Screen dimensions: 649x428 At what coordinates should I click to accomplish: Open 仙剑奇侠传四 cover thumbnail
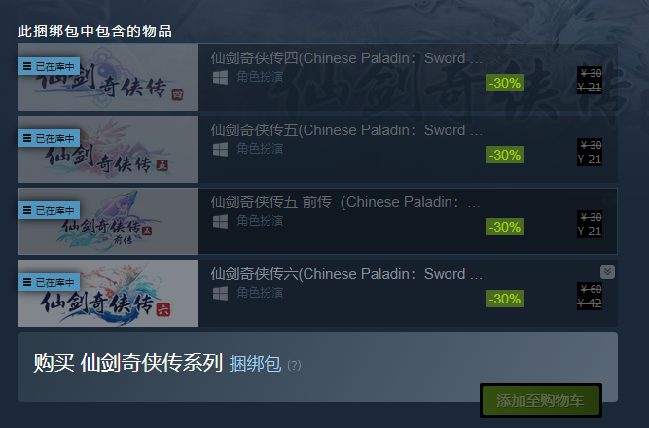[x=108, y=77]
